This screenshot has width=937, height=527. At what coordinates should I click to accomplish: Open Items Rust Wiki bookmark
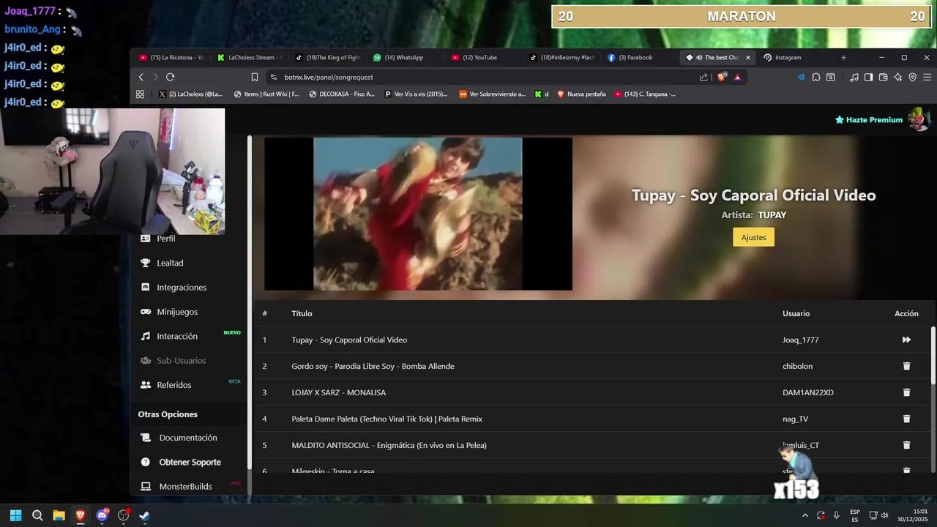(266, 94)
